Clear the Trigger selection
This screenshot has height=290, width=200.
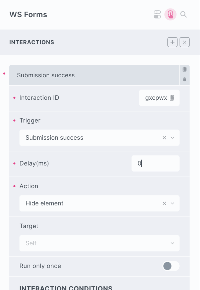pos(164,138)
